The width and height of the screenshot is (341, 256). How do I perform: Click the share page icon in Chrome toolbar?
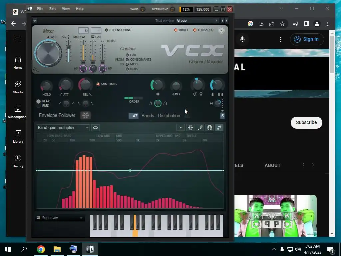(x=272, y=24)
